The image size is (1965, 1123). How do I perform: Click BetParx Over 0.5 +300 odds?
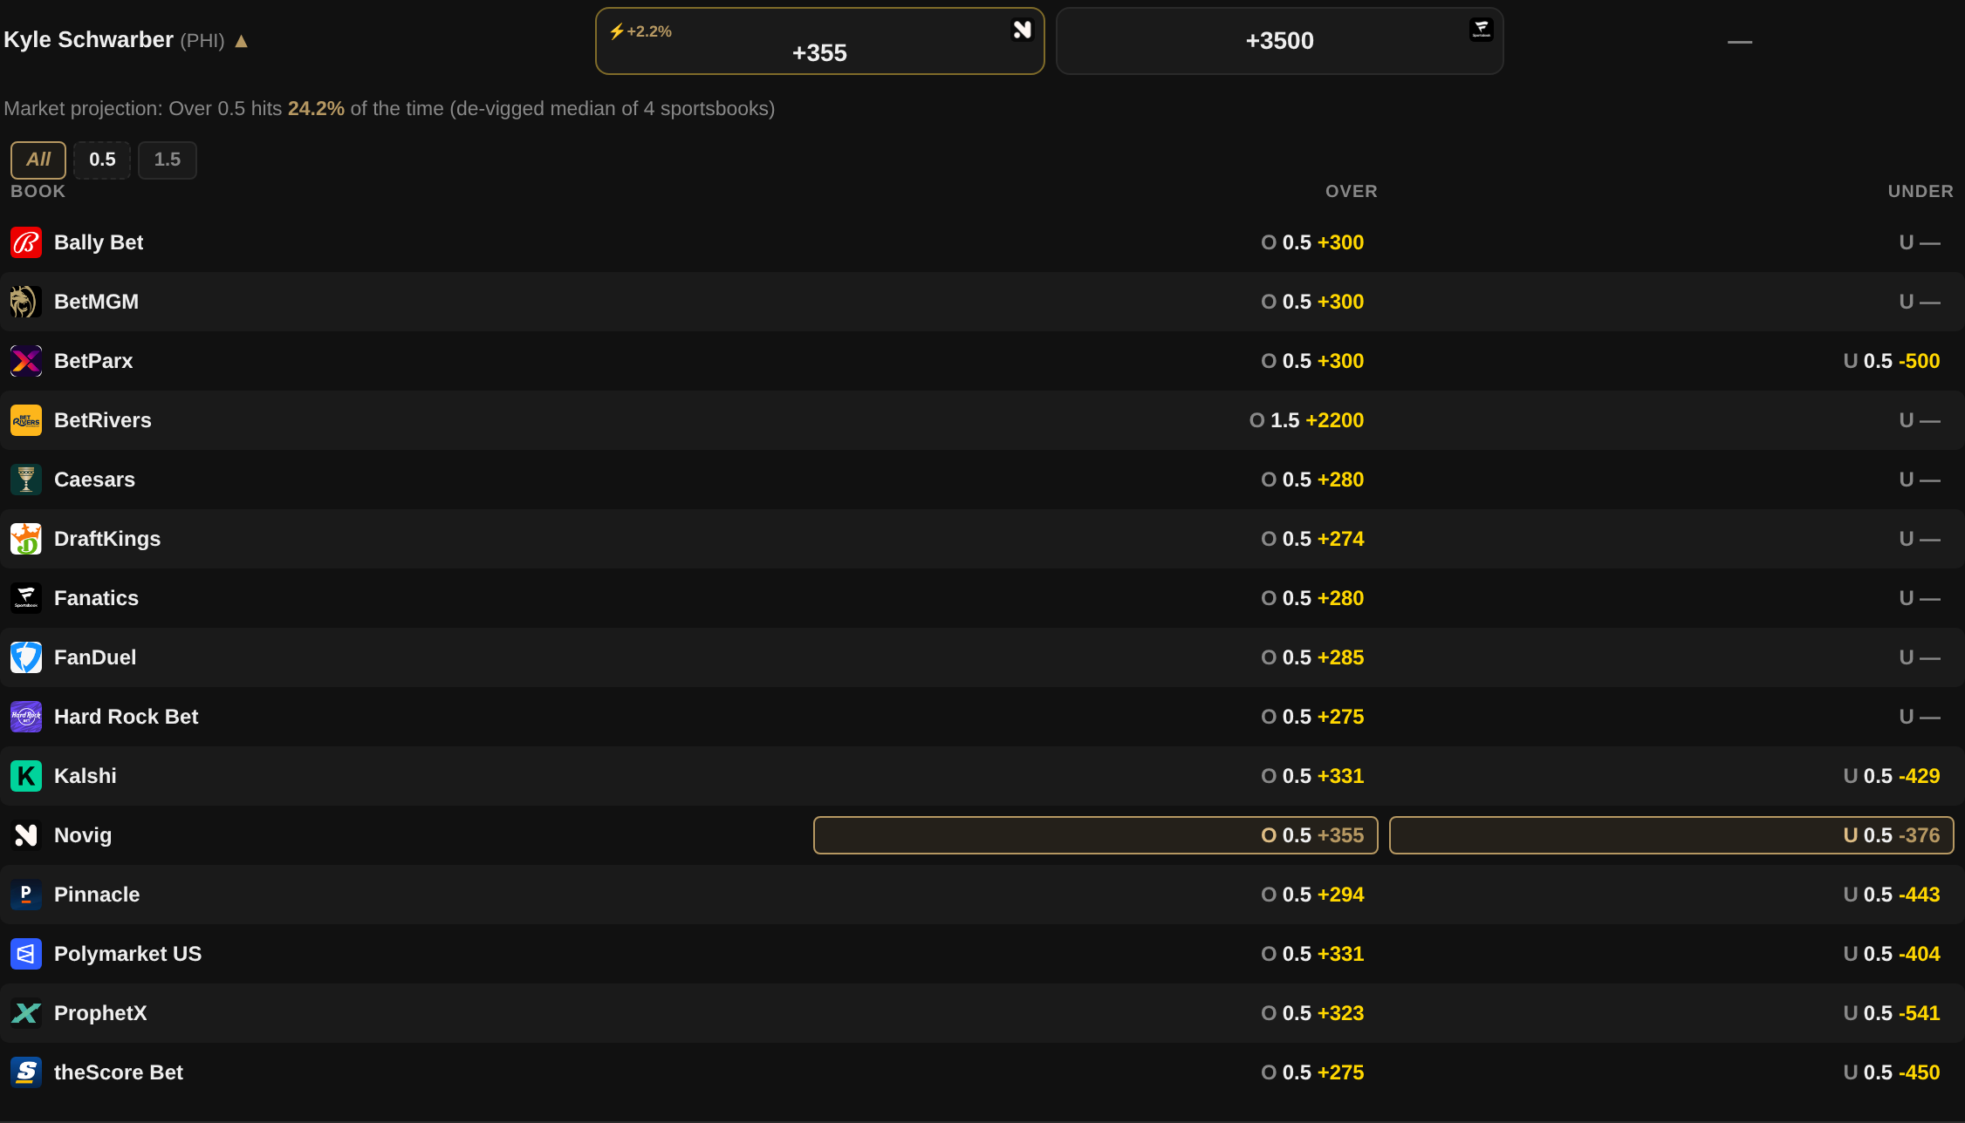click(1312, 361)
